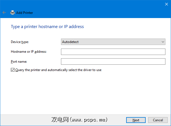Viewport: 171px width, 126px height.
Task: Click the empty blue title bar area
Action: (x=84, y=4)
